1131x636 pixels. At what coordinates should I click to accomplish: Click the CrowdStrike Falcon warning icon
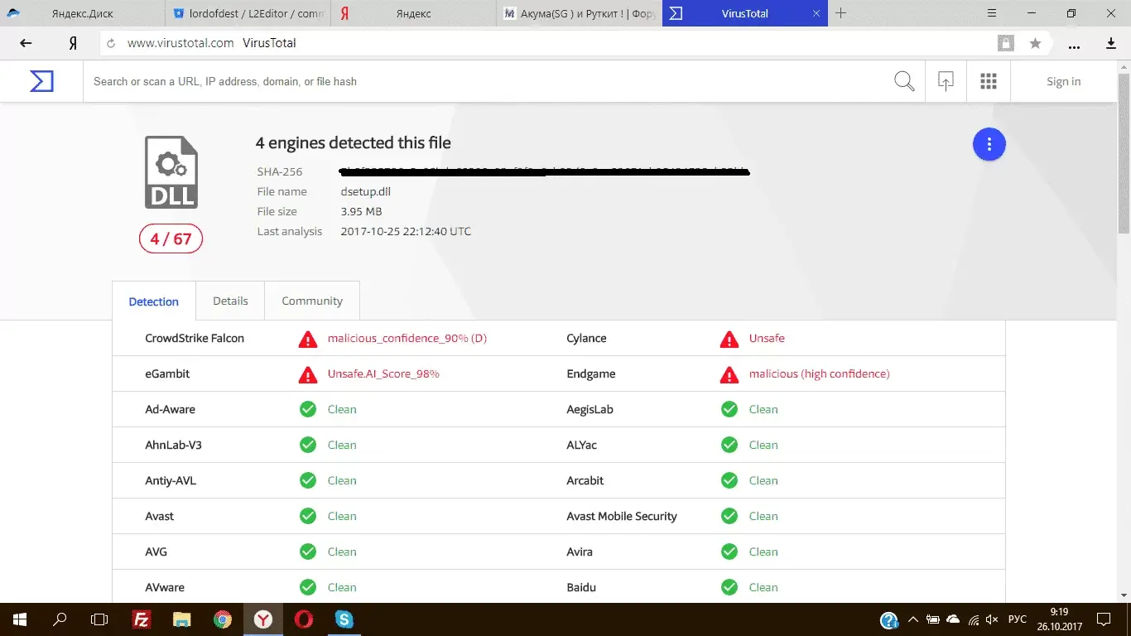coord(308,339)
